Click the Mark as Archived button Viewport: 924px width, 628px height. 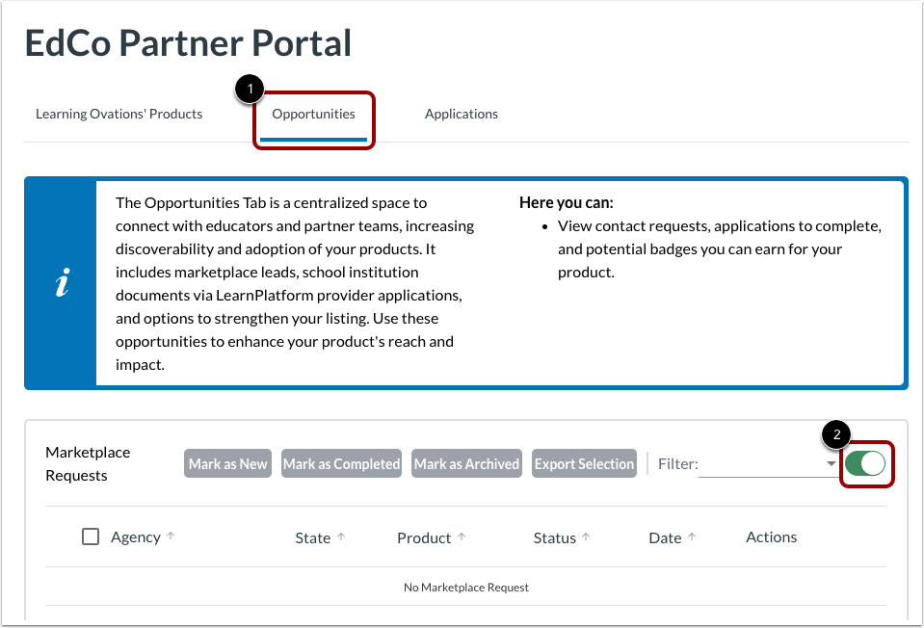(466, 463)
